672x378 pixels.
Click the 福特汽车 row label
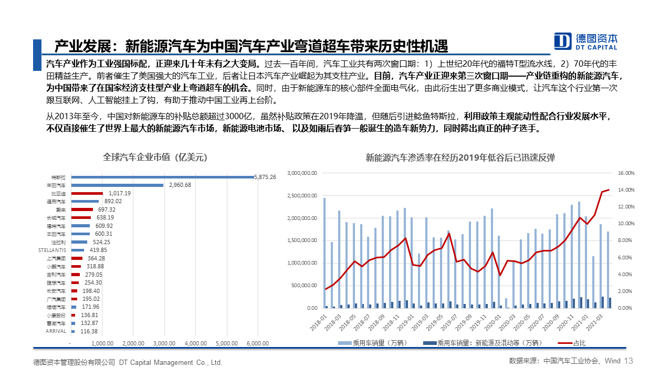56,226
